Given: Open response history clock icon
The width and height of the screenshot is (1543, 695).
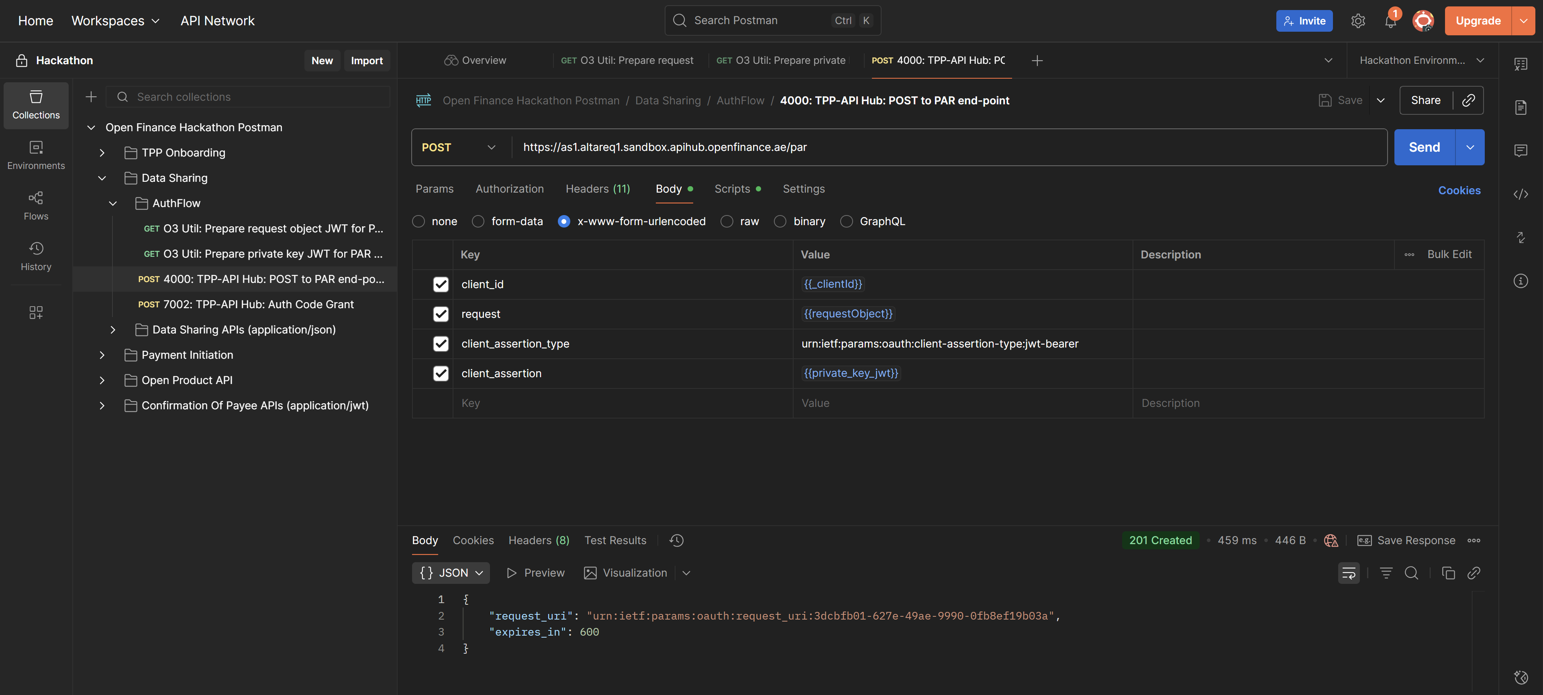Looking at the screenshot, I should point(676,540).
